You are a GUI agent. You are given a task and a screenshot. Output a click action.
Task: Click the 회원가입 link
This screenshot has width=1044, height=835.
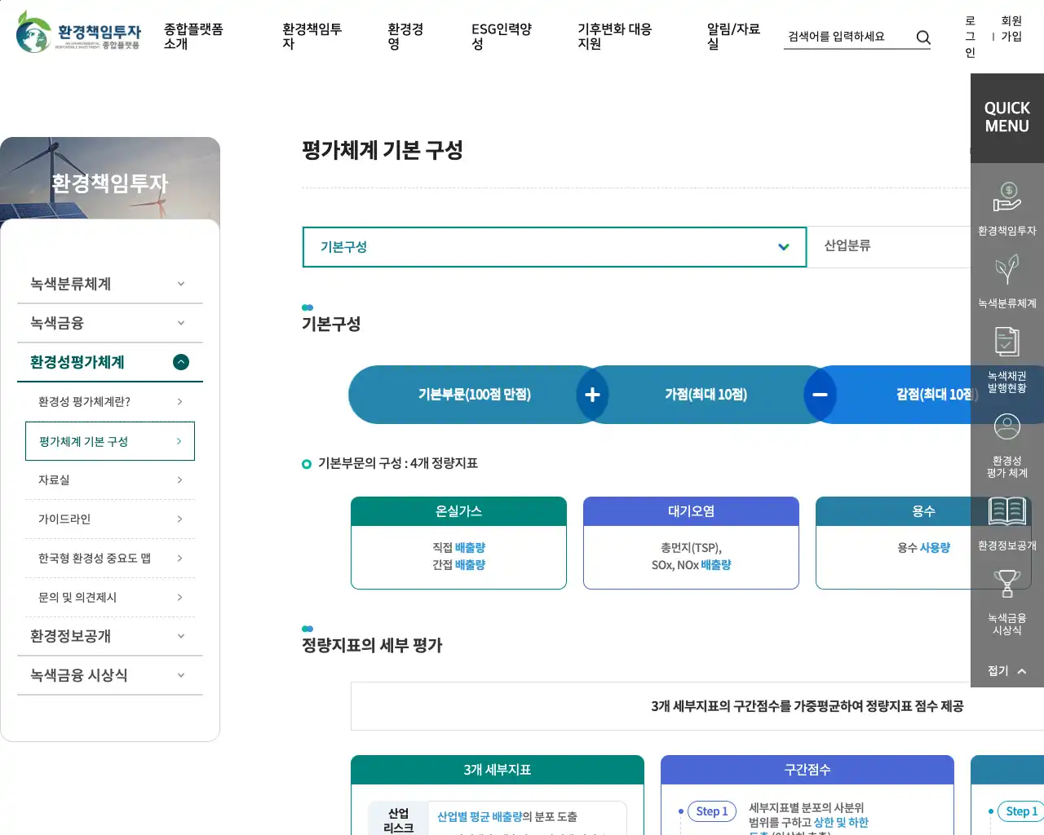1011,29
